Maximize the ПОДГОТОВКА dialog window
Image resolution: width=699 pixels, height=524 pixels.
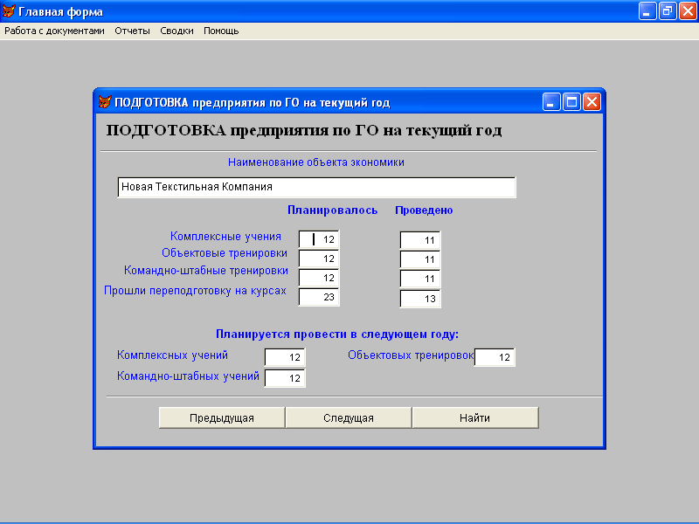pyautogui.click(x=571, y=102)
